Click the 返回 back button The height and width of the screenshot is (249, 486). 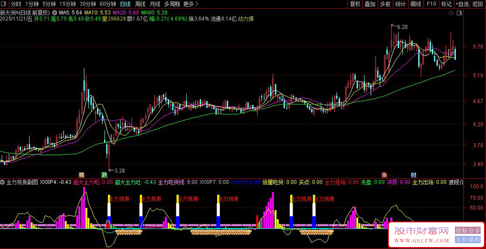pyautogui.click(x=478, y=4)
